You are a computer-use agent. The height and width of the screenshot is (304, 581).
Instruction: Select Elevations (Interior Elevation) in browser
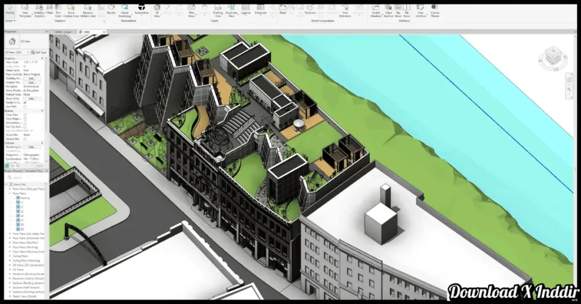28,278
